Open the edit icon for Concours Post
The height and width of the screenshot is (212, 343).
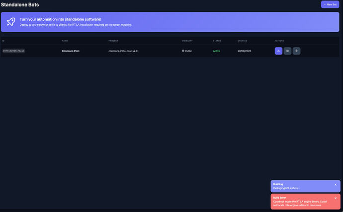tap(287, 51)
